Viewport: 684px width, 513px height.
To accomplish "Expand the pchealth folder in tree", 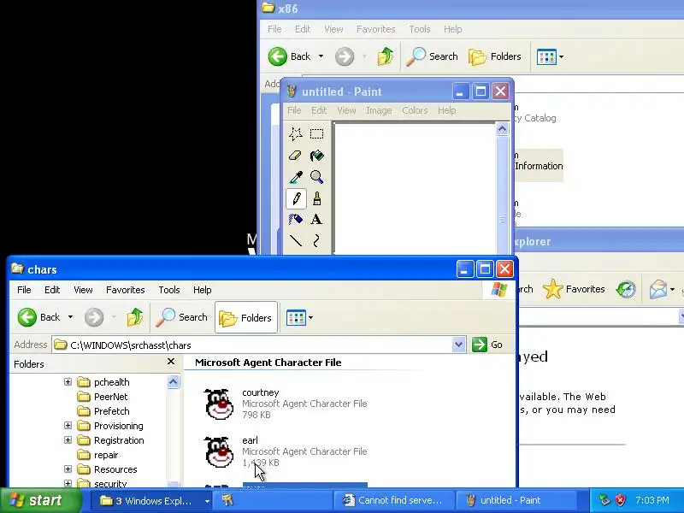I will (68, 381).
